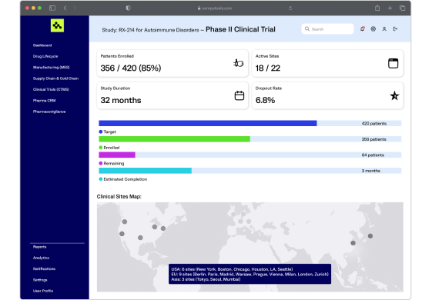Open the Analytics link in sidebar

pos(41,258)
